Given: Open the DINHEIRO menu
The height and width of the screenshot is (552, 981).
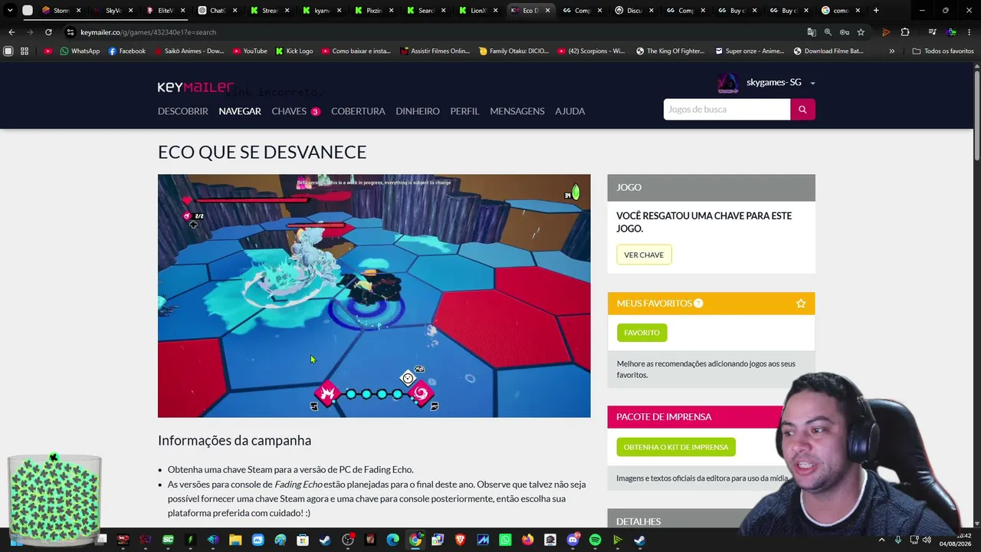Looking at the screenshot, I should [418, 111].
